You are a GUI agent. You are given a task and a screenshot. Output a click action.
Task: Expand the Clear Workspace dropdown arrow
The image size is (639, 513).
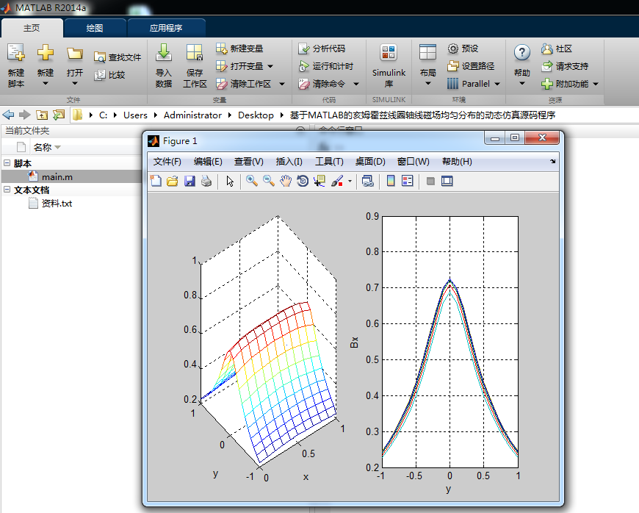(282, 84)
